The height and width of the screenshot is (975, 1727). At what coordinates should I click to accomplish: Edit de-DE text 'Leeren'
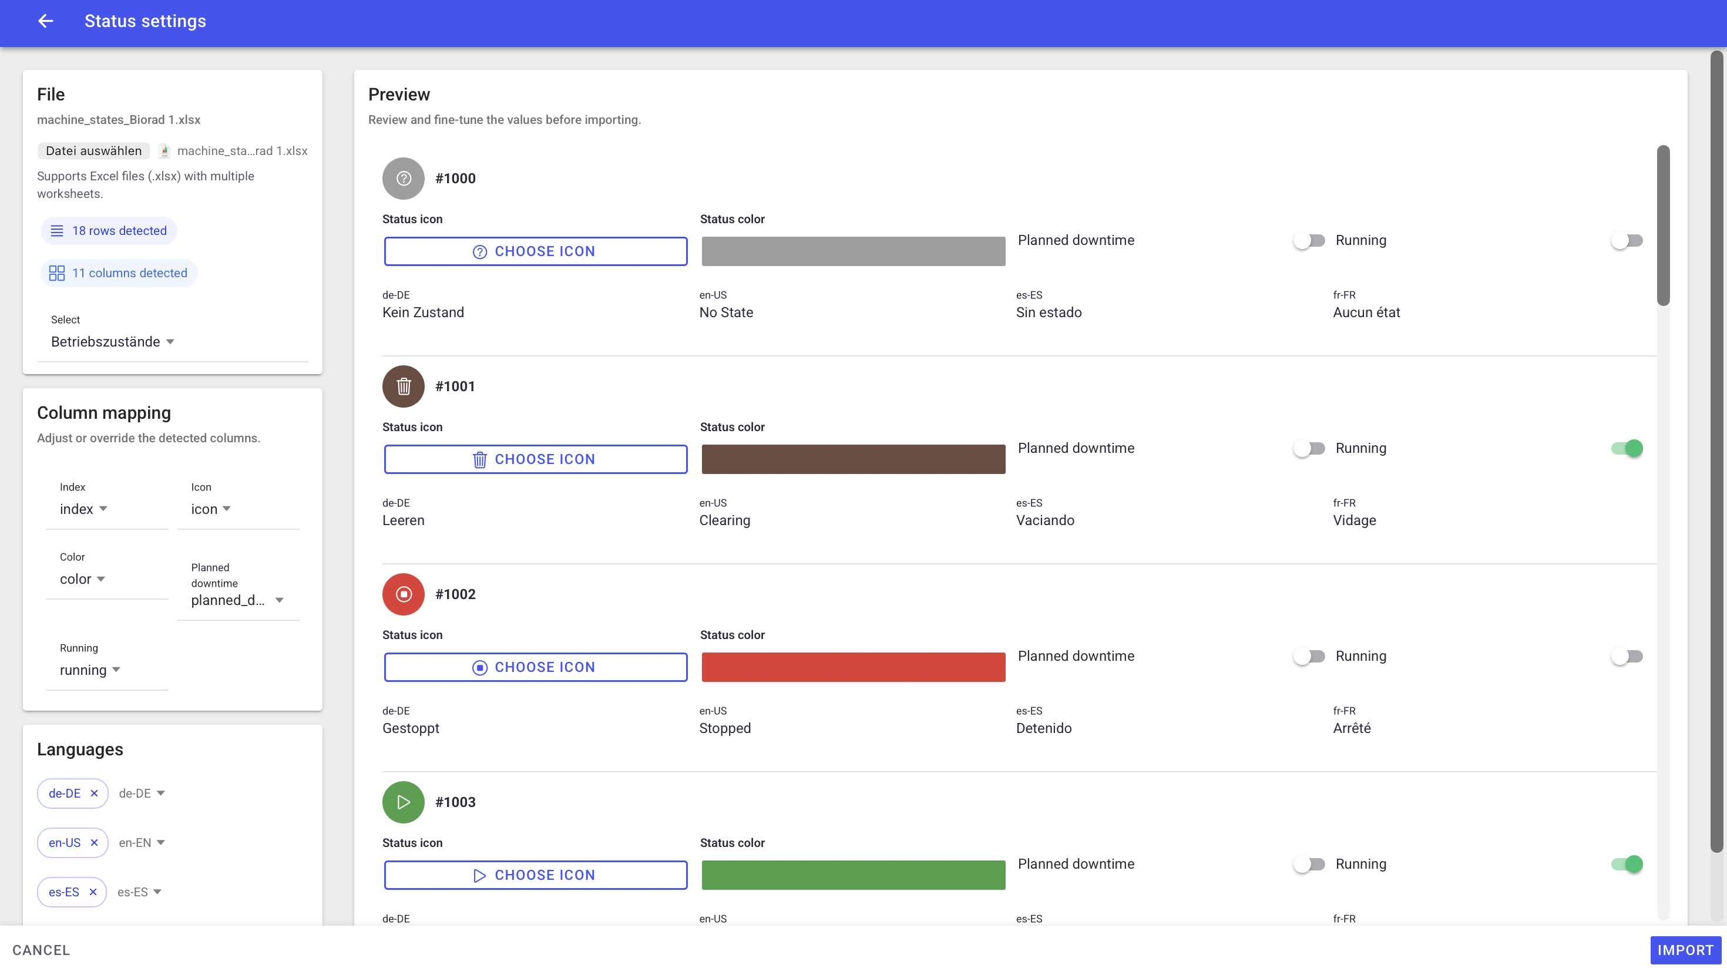(403, 520)
